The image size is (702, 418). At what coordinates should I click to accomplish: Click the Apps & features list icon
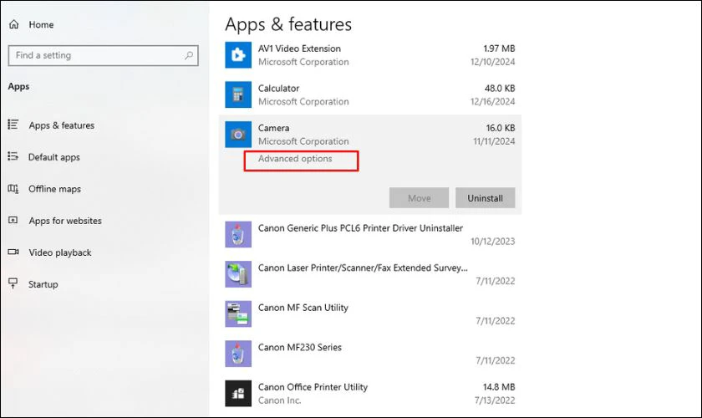[13, 125]
